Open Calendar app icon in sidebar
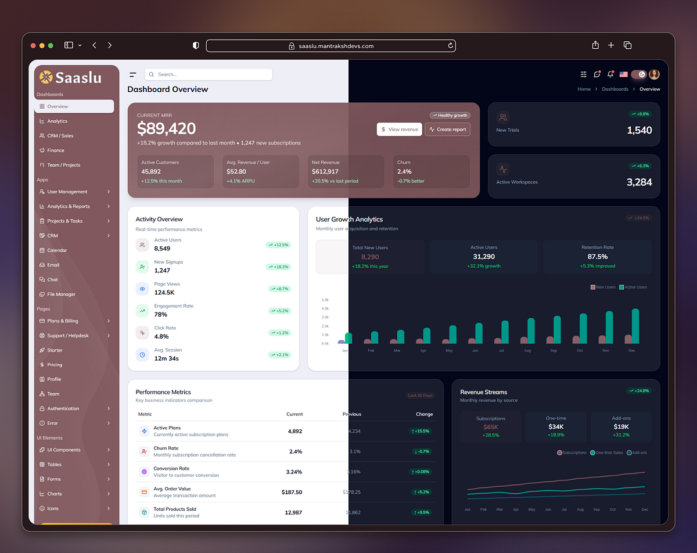697x553 pixels. point(42,250)
